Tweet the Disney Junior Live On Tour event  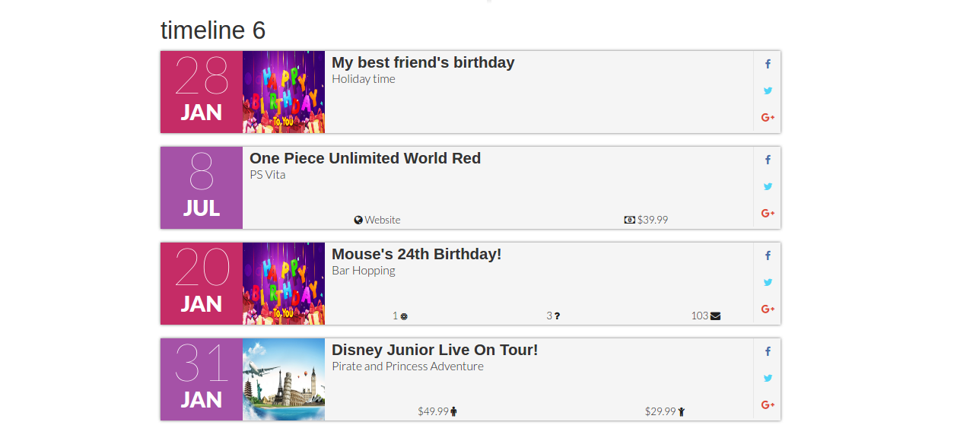(x=768, y=378)
